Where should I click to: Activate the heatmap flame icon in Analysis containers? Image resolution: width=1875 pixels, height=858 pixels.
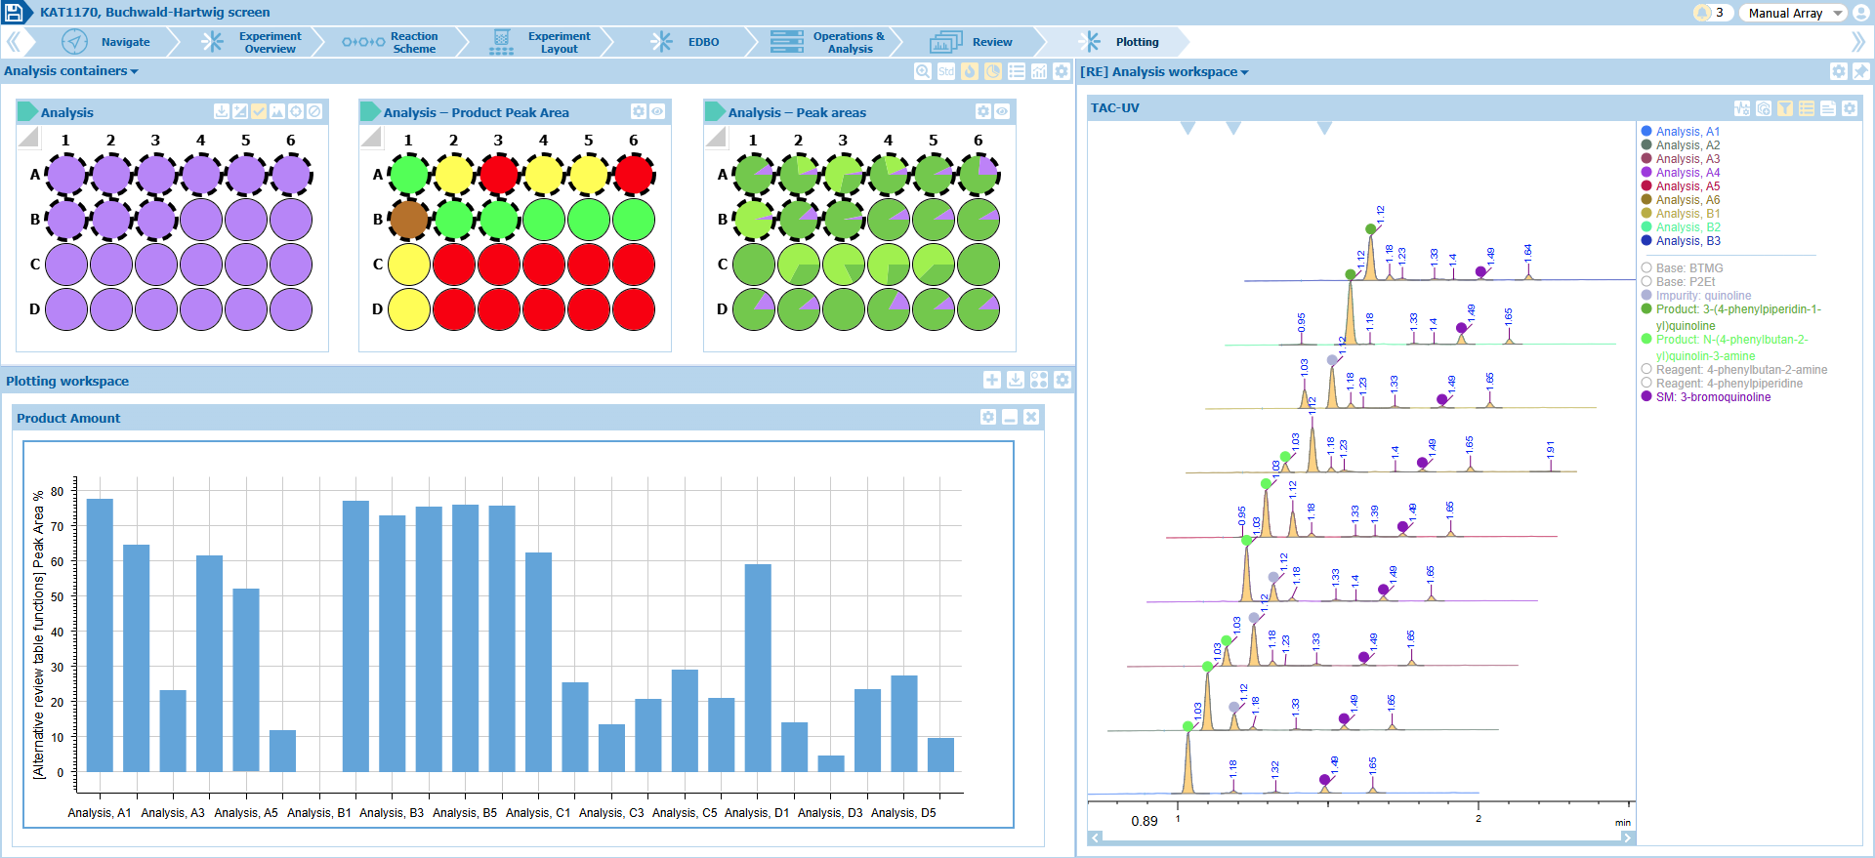pyautogui.click(x=969, y=71)
